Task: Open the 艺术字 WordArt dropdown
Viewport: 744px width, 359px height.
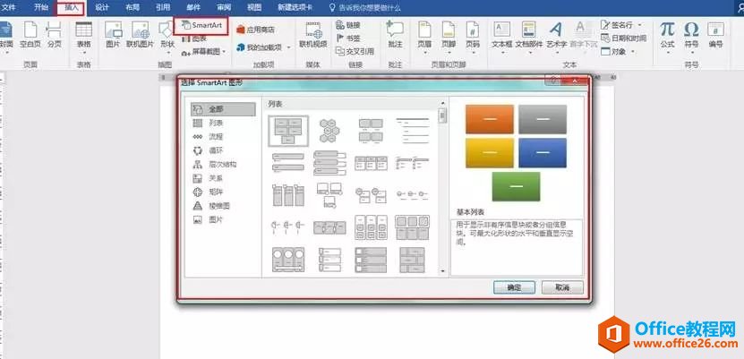Action: (x=556, y=52)
